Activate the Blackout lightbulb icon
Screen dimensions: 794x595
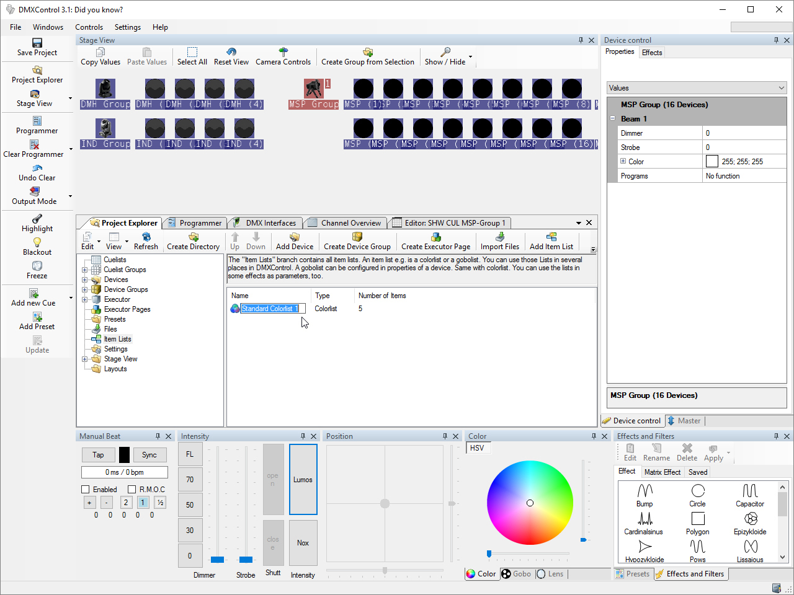tap(37, 242)
